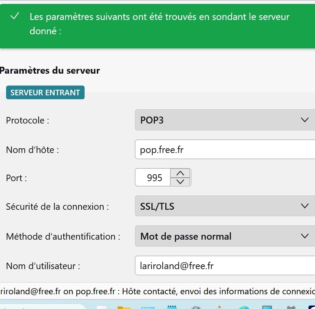
Task: Click the "Méthode d'authentification :" label
Action: tap(63, 237)
